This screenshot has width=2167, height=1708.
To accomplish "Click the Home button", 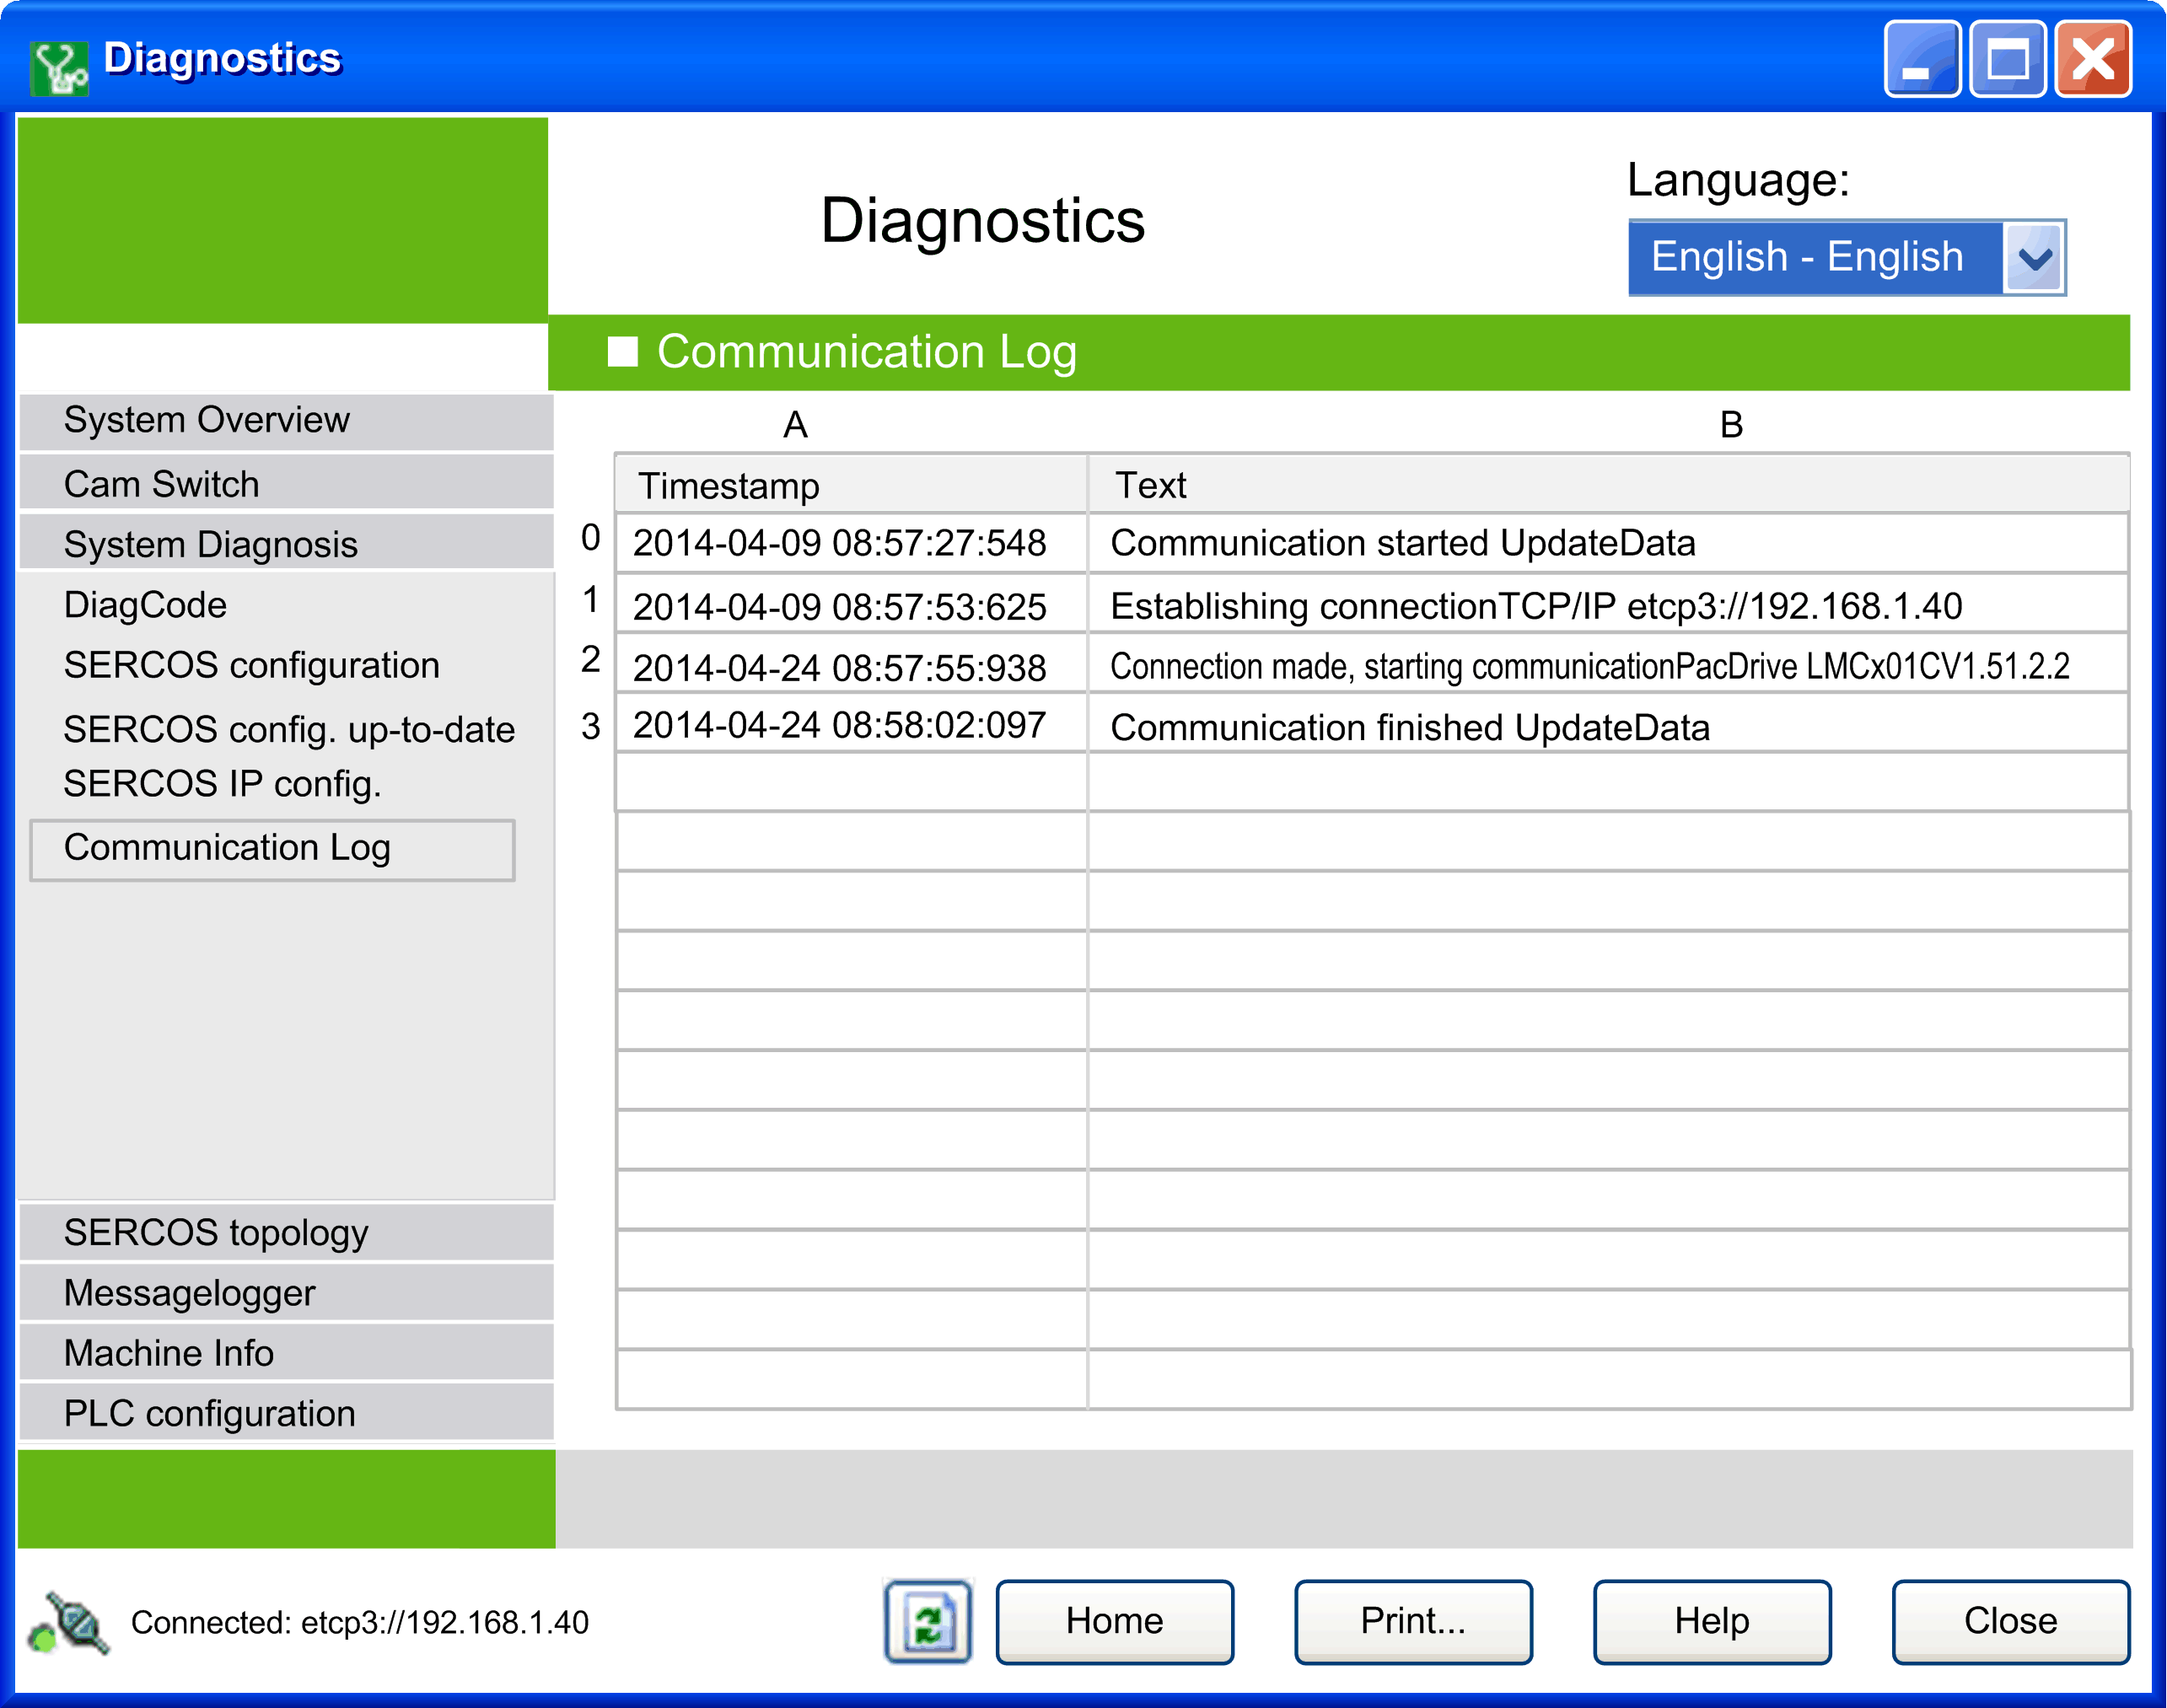I will (1114, 1621).
